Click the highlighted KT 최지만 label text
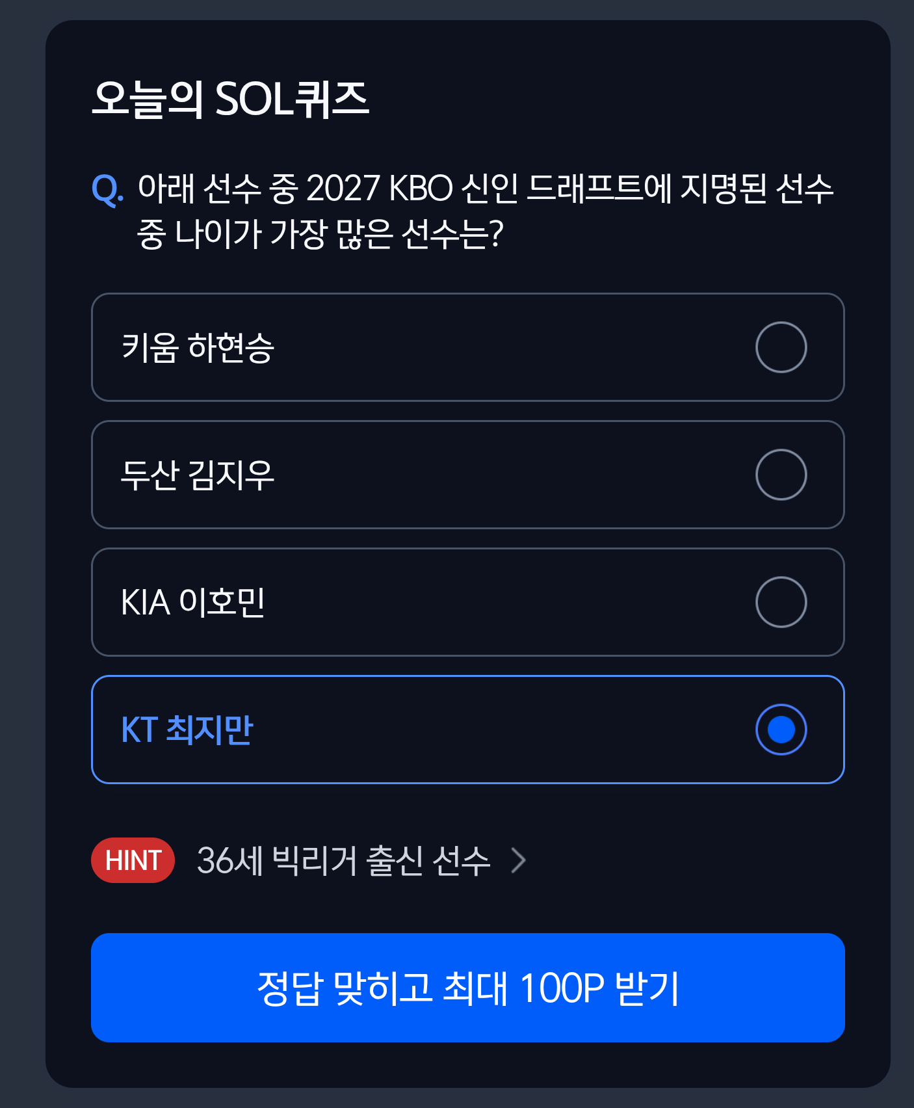This screenshot has height=1108, width=914. (x=187, y=730)
